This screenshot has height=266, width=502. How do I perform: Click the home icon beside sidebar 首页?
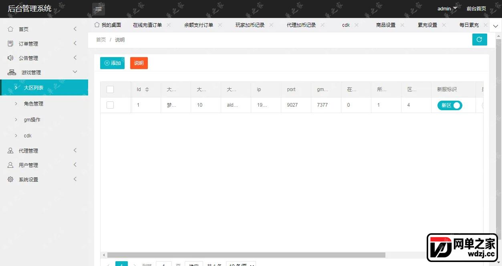point(11,29)
